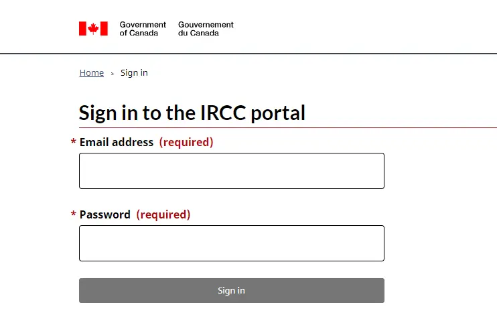The height and width of the screenshot is (317, 497).
Task: Click the "(required)" text next to Email address
Action: point(186,142)
